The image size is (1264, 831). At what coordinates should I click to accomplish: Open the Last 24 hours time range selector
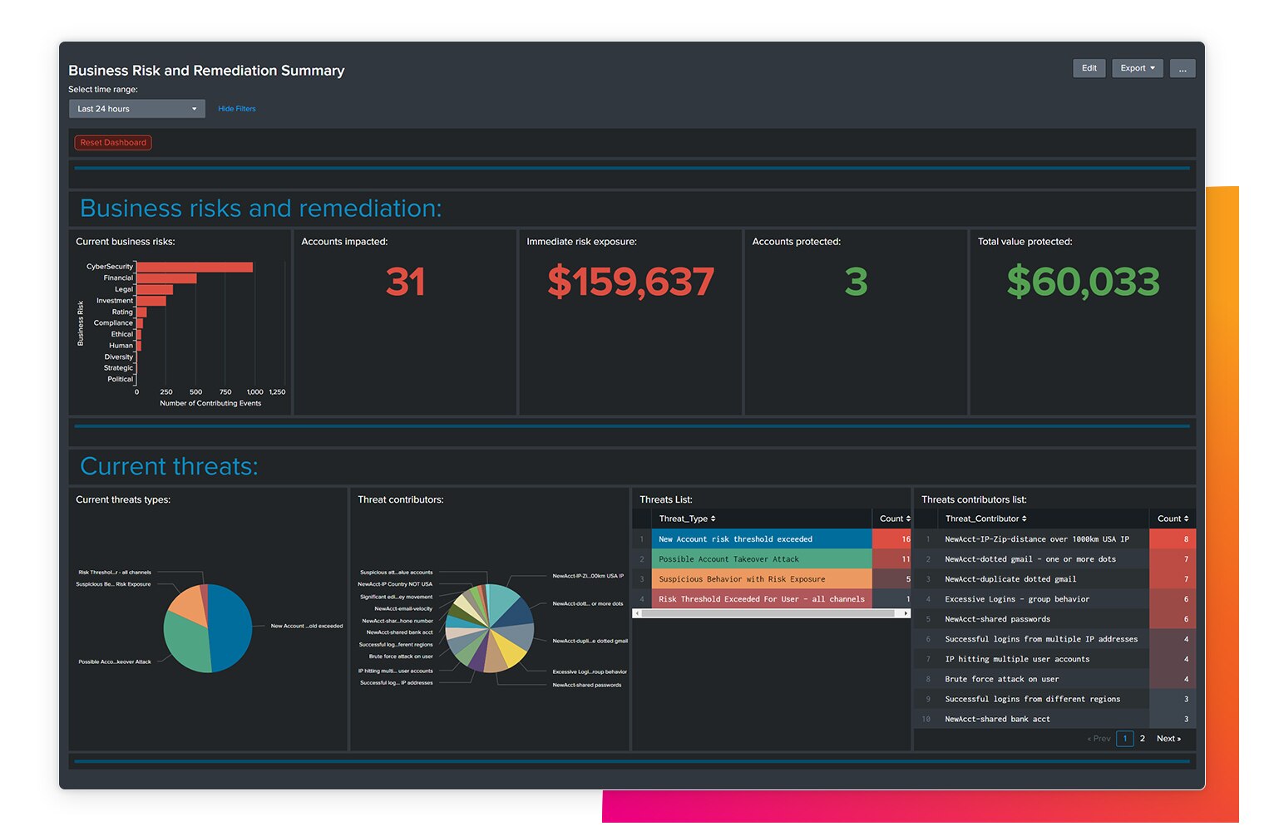pos(136,108)
